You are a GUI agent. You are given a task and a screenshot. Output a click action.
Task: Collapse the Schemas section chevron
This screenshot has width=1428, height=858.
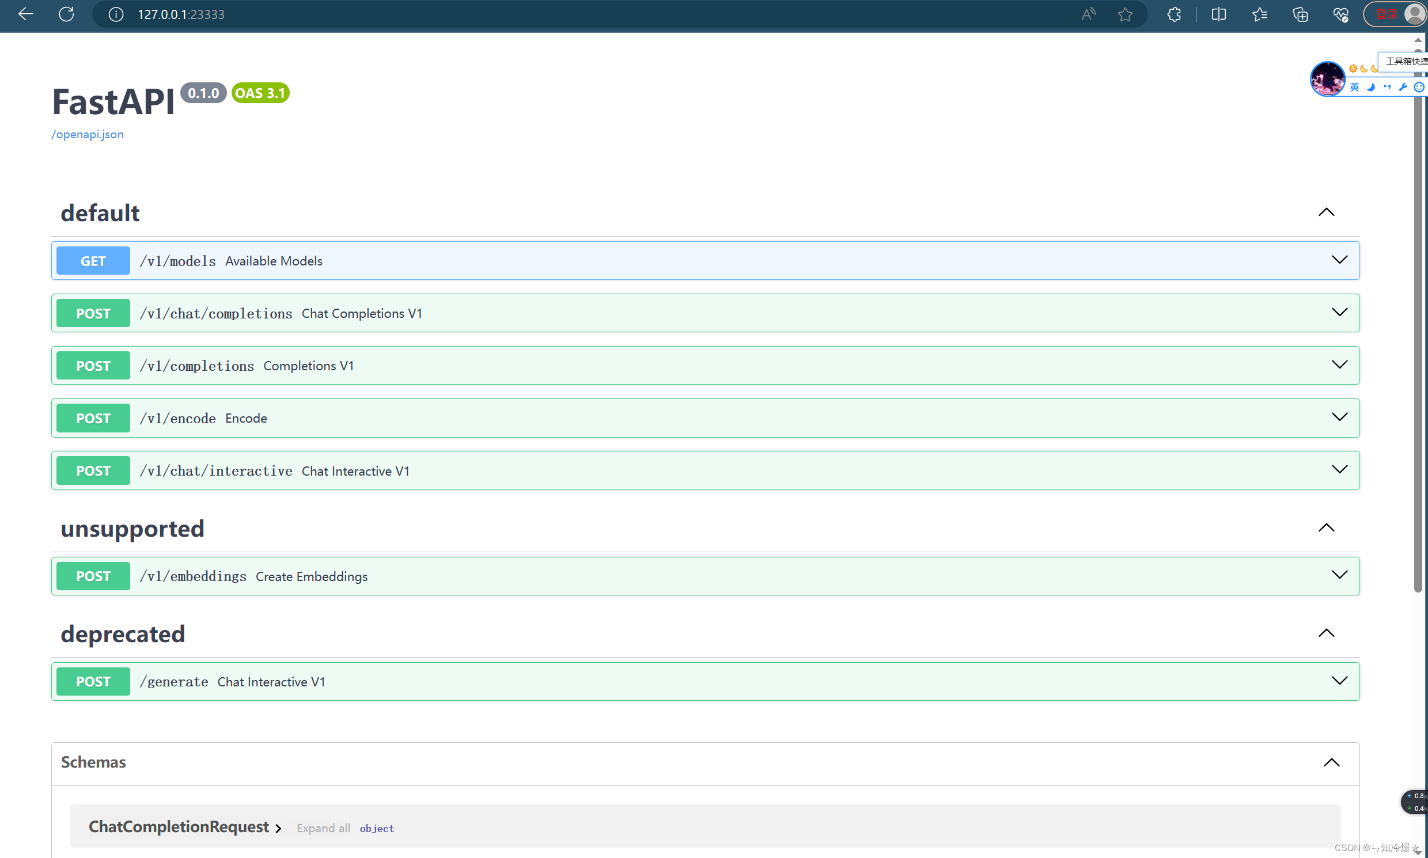point(1331,762)
